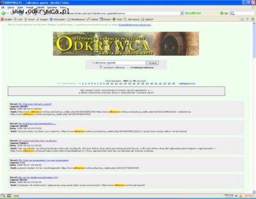Go to results page 2
256x199 pixels.
[83, 84]
